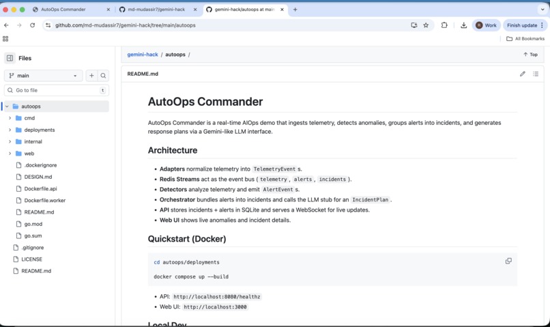Open the web folder
550x327 pixels.
29,154
